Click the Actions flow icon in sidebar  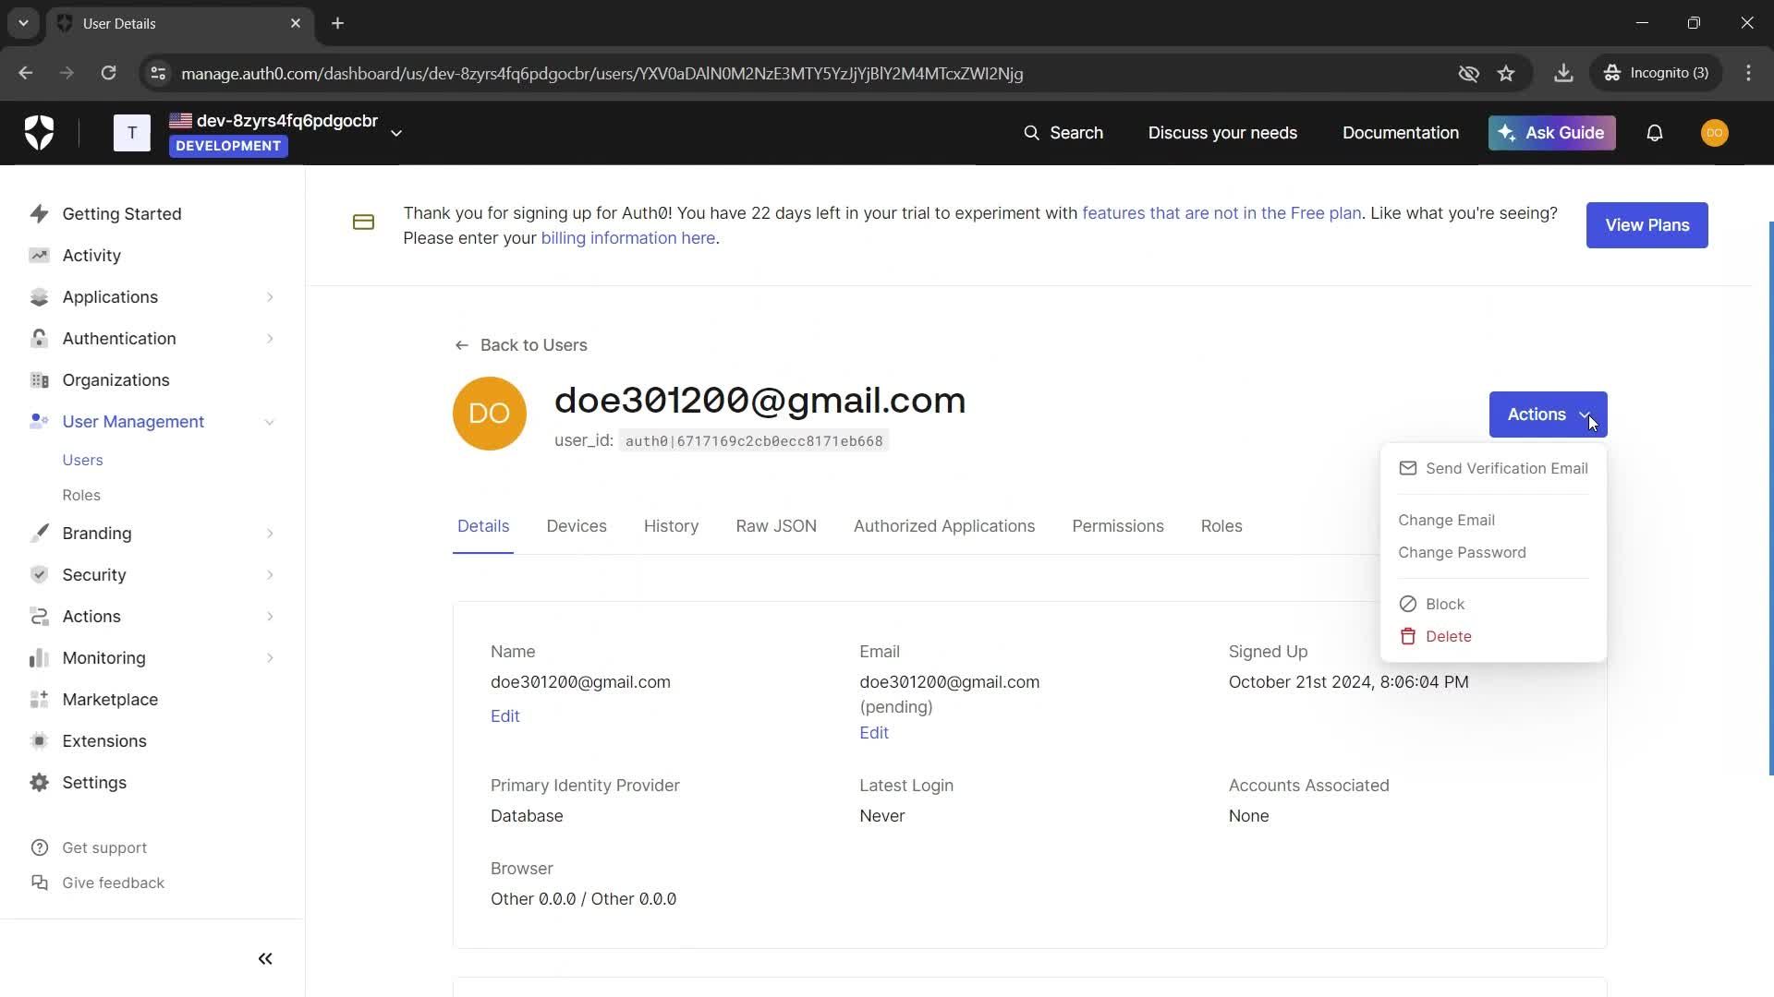pyautogui.click(x=39, y=617)
